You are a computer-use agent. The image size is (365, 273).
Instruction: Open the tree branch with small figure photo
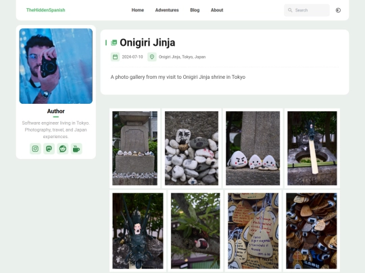(195, 231)
